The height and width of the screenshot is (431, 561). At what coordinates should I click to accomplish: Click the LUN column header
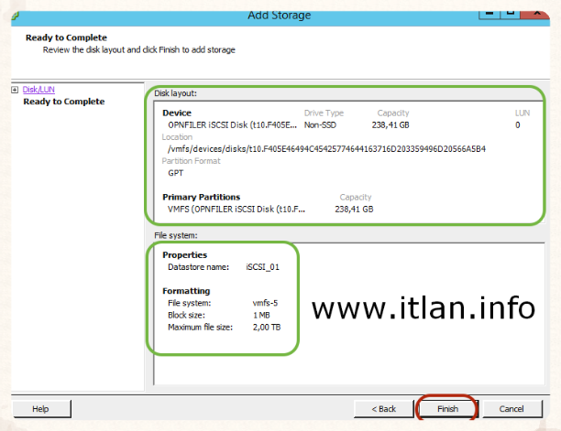pos(522,113)
